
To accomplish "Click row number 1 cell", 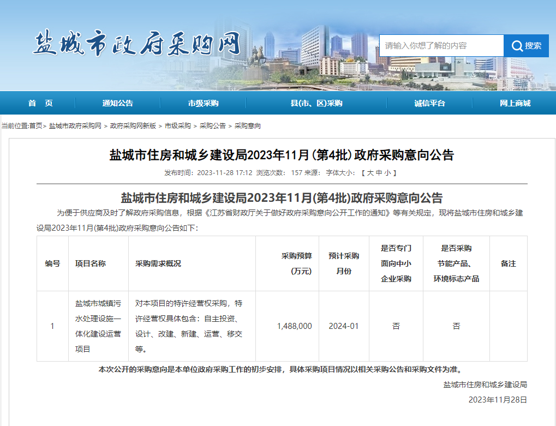I will 52,326.
